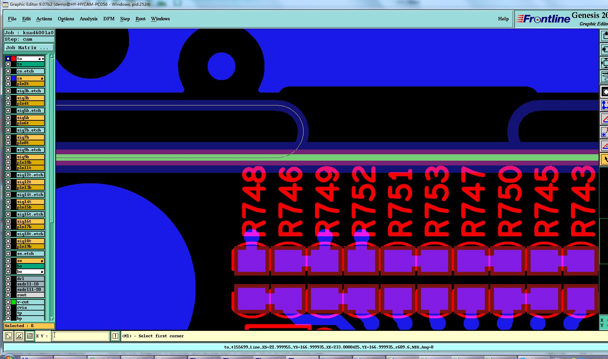Viewport: 608px width, 359px height.
Task: Click the Selected count indicator
Action: (29, 326)
